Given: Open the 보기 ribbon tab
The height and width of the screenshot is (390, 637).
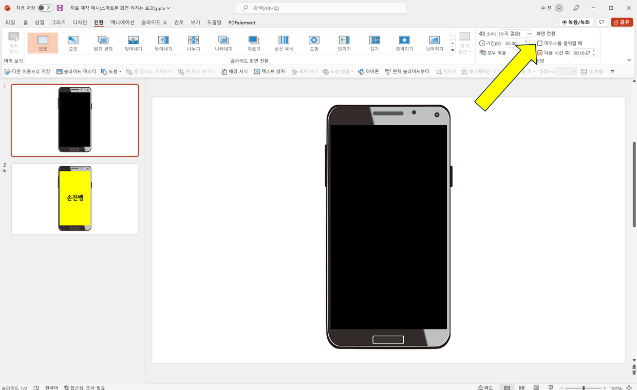Looking at the screenshot, I should (x=195, y=23).
